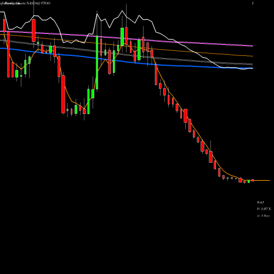
Task: Click the NASDAQ TTOO chart title
Action: 38,3
